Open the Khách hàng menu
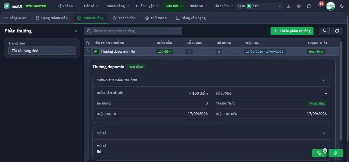349x162 pixels. 117,6
